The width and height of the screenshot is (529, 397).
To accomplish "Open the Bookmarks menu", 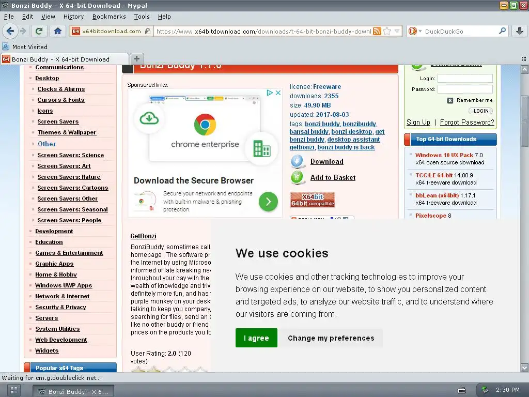I will click(109, 17).
